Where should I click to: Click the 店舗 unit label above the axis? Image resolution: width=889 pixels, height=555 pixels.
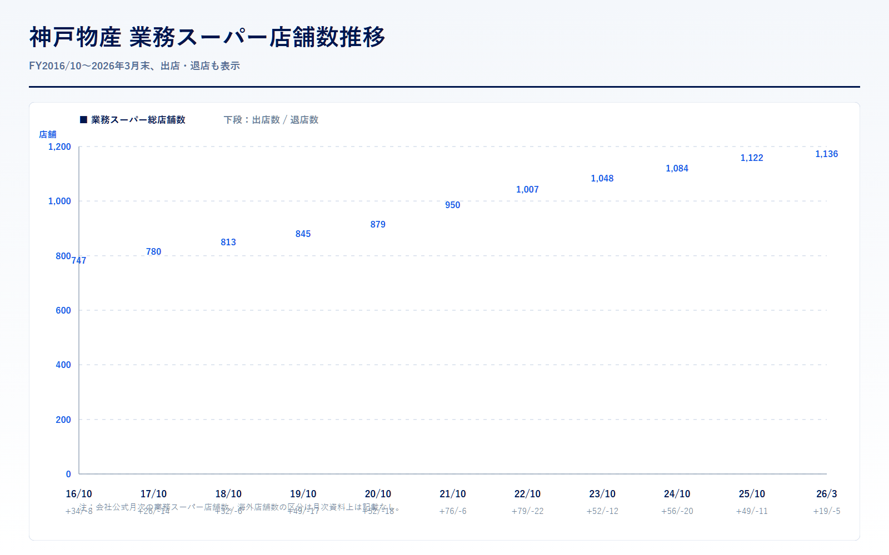pos(48,134)
